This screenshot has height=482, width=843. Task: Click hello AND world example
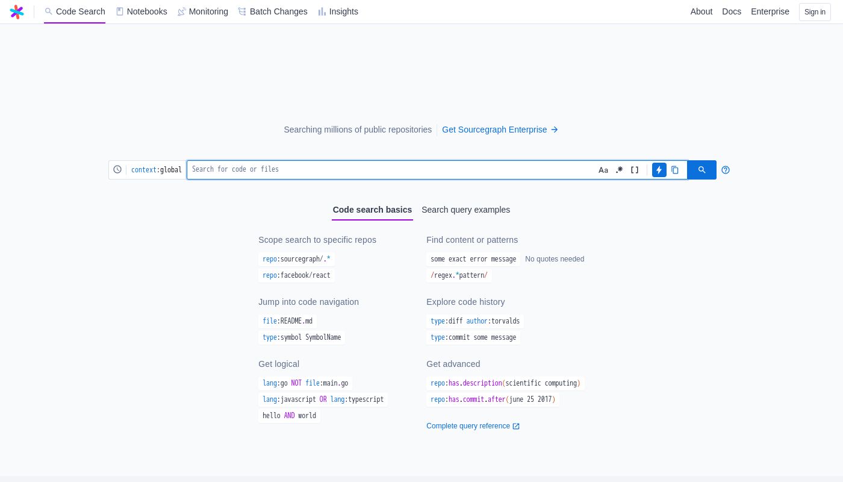tap(289, 416)
